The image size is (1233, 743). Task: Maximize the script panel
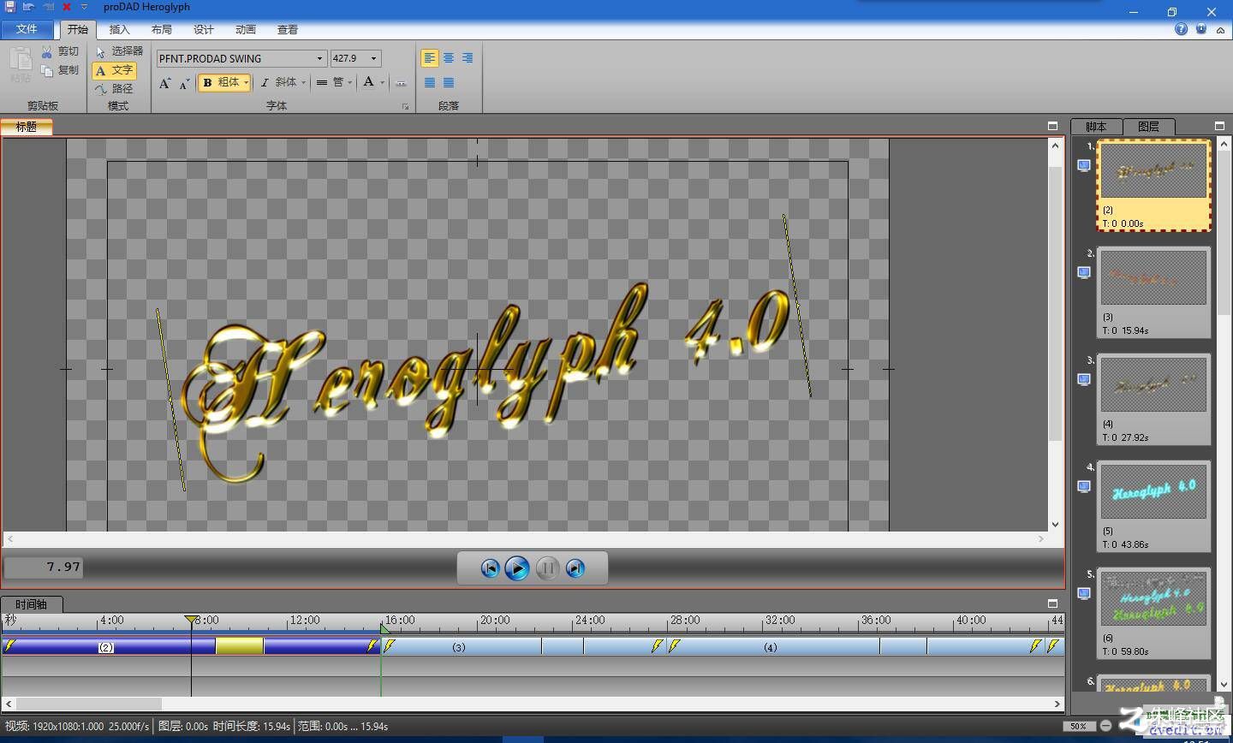1220,126
